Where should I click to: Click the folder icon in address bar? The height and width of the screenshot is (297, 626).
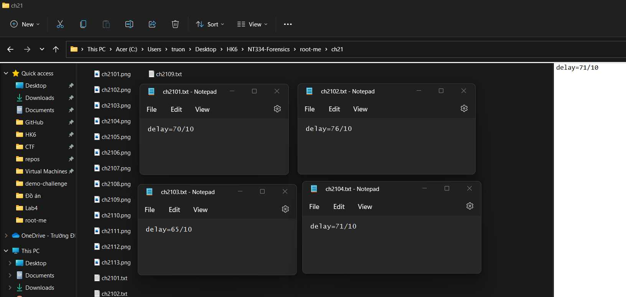click(74, 49)
